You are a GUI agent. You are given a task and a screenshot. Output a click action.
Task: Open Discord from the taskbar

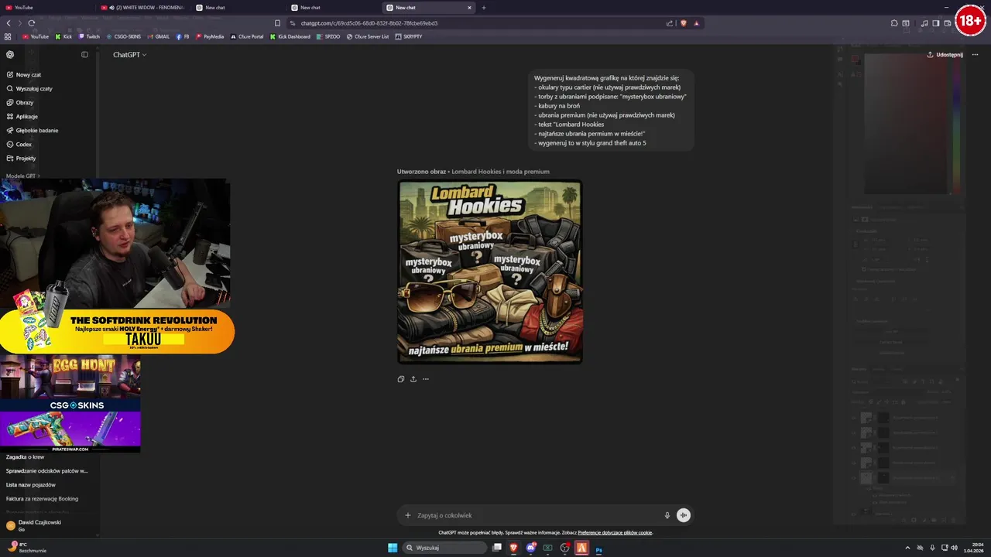tap(530, 548)
